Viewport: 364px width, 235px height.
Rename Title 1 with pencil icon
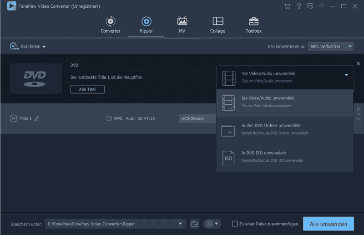[37, 118]
